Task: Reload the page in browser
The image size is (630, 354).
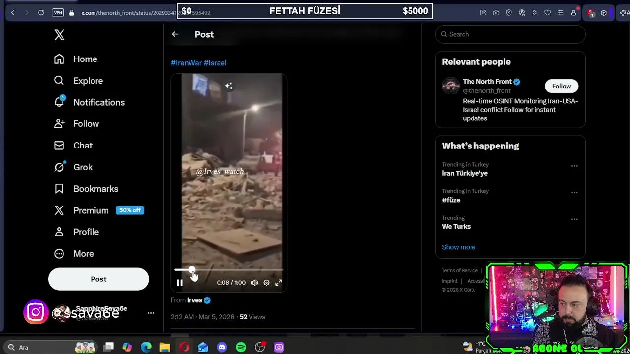Action: point(41,13)
